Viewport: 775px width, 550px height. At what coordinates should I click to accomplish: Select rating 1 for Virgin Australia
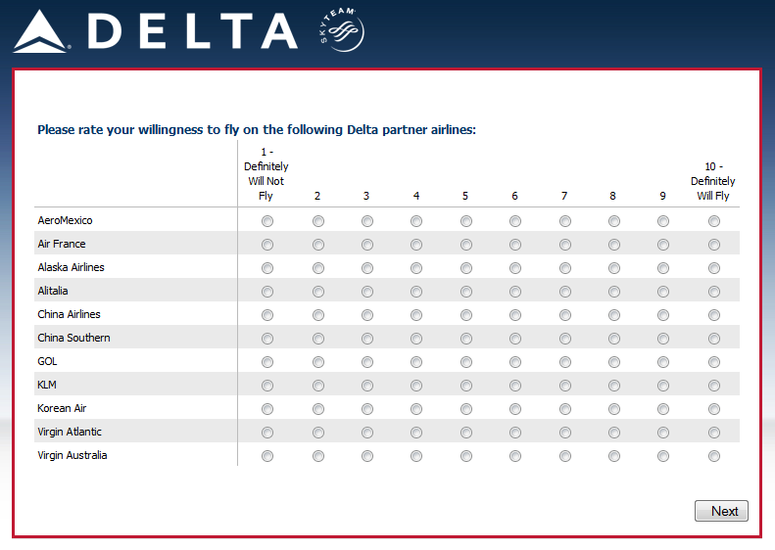click(267, 456)
